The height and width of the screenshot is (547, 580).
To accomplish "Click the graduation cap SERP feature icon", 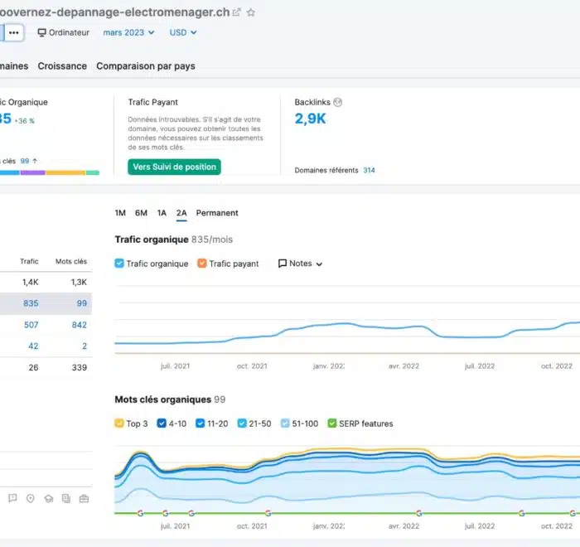I will pyautogui.click(x=49, y=498).
